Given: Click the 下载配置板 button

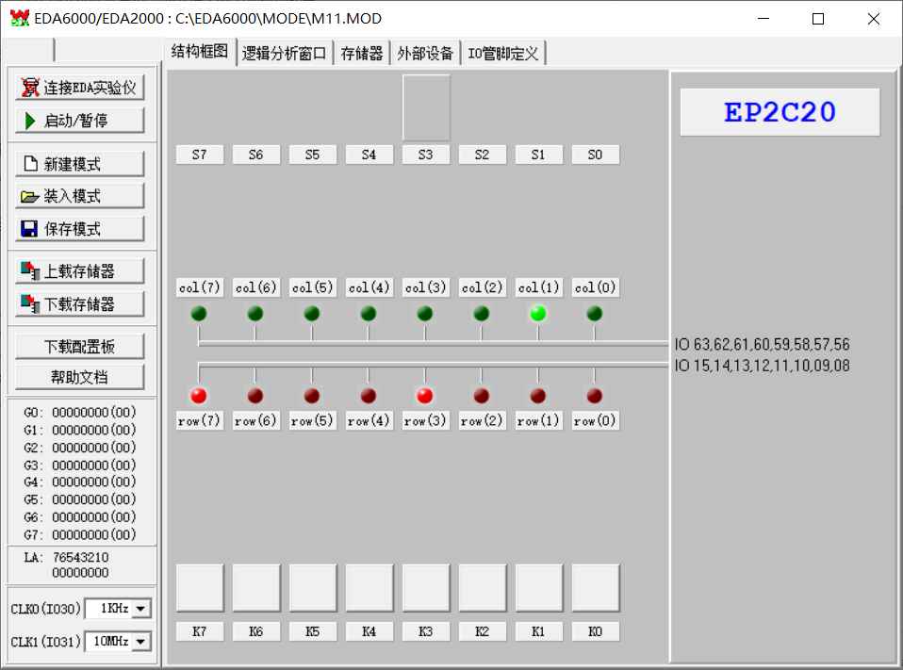Looking at the screenshot, I should (80, 346).
